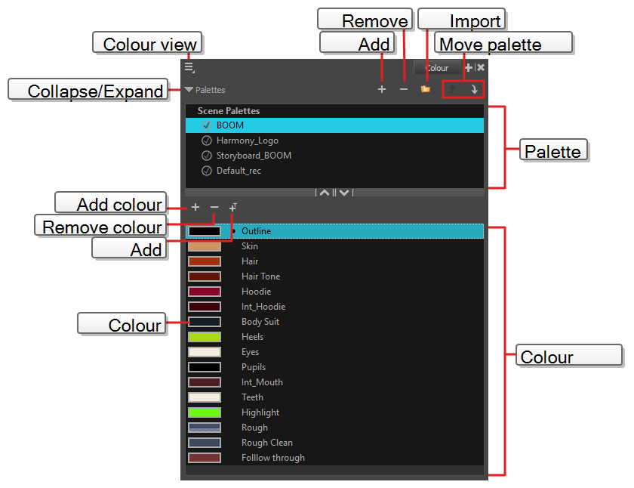Collapse palette list with up chevron

[x=324, y=193]
